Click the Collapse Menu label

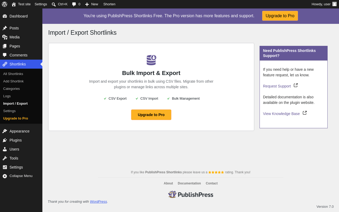click(x=21, y=176)
